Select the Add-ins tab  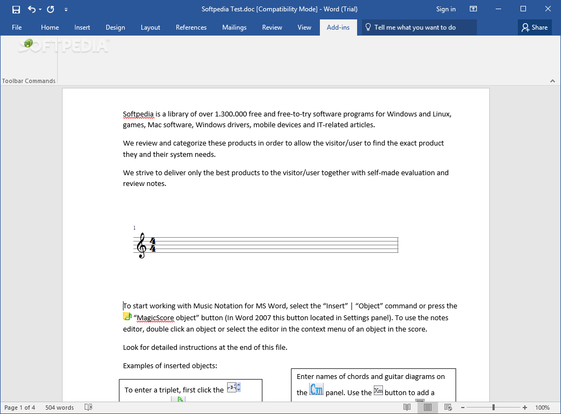click(x=338, y=27)
